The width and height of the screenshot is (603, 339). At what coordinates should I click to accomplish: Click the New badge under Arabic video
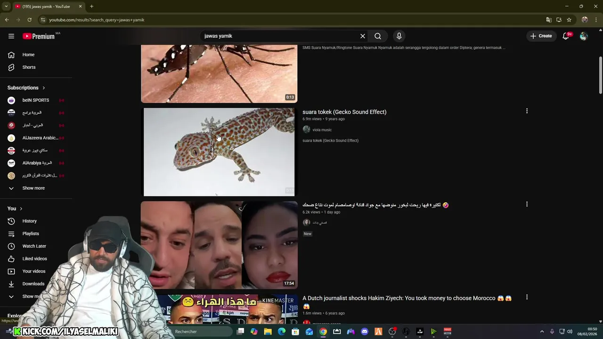(x=308, y=234)
